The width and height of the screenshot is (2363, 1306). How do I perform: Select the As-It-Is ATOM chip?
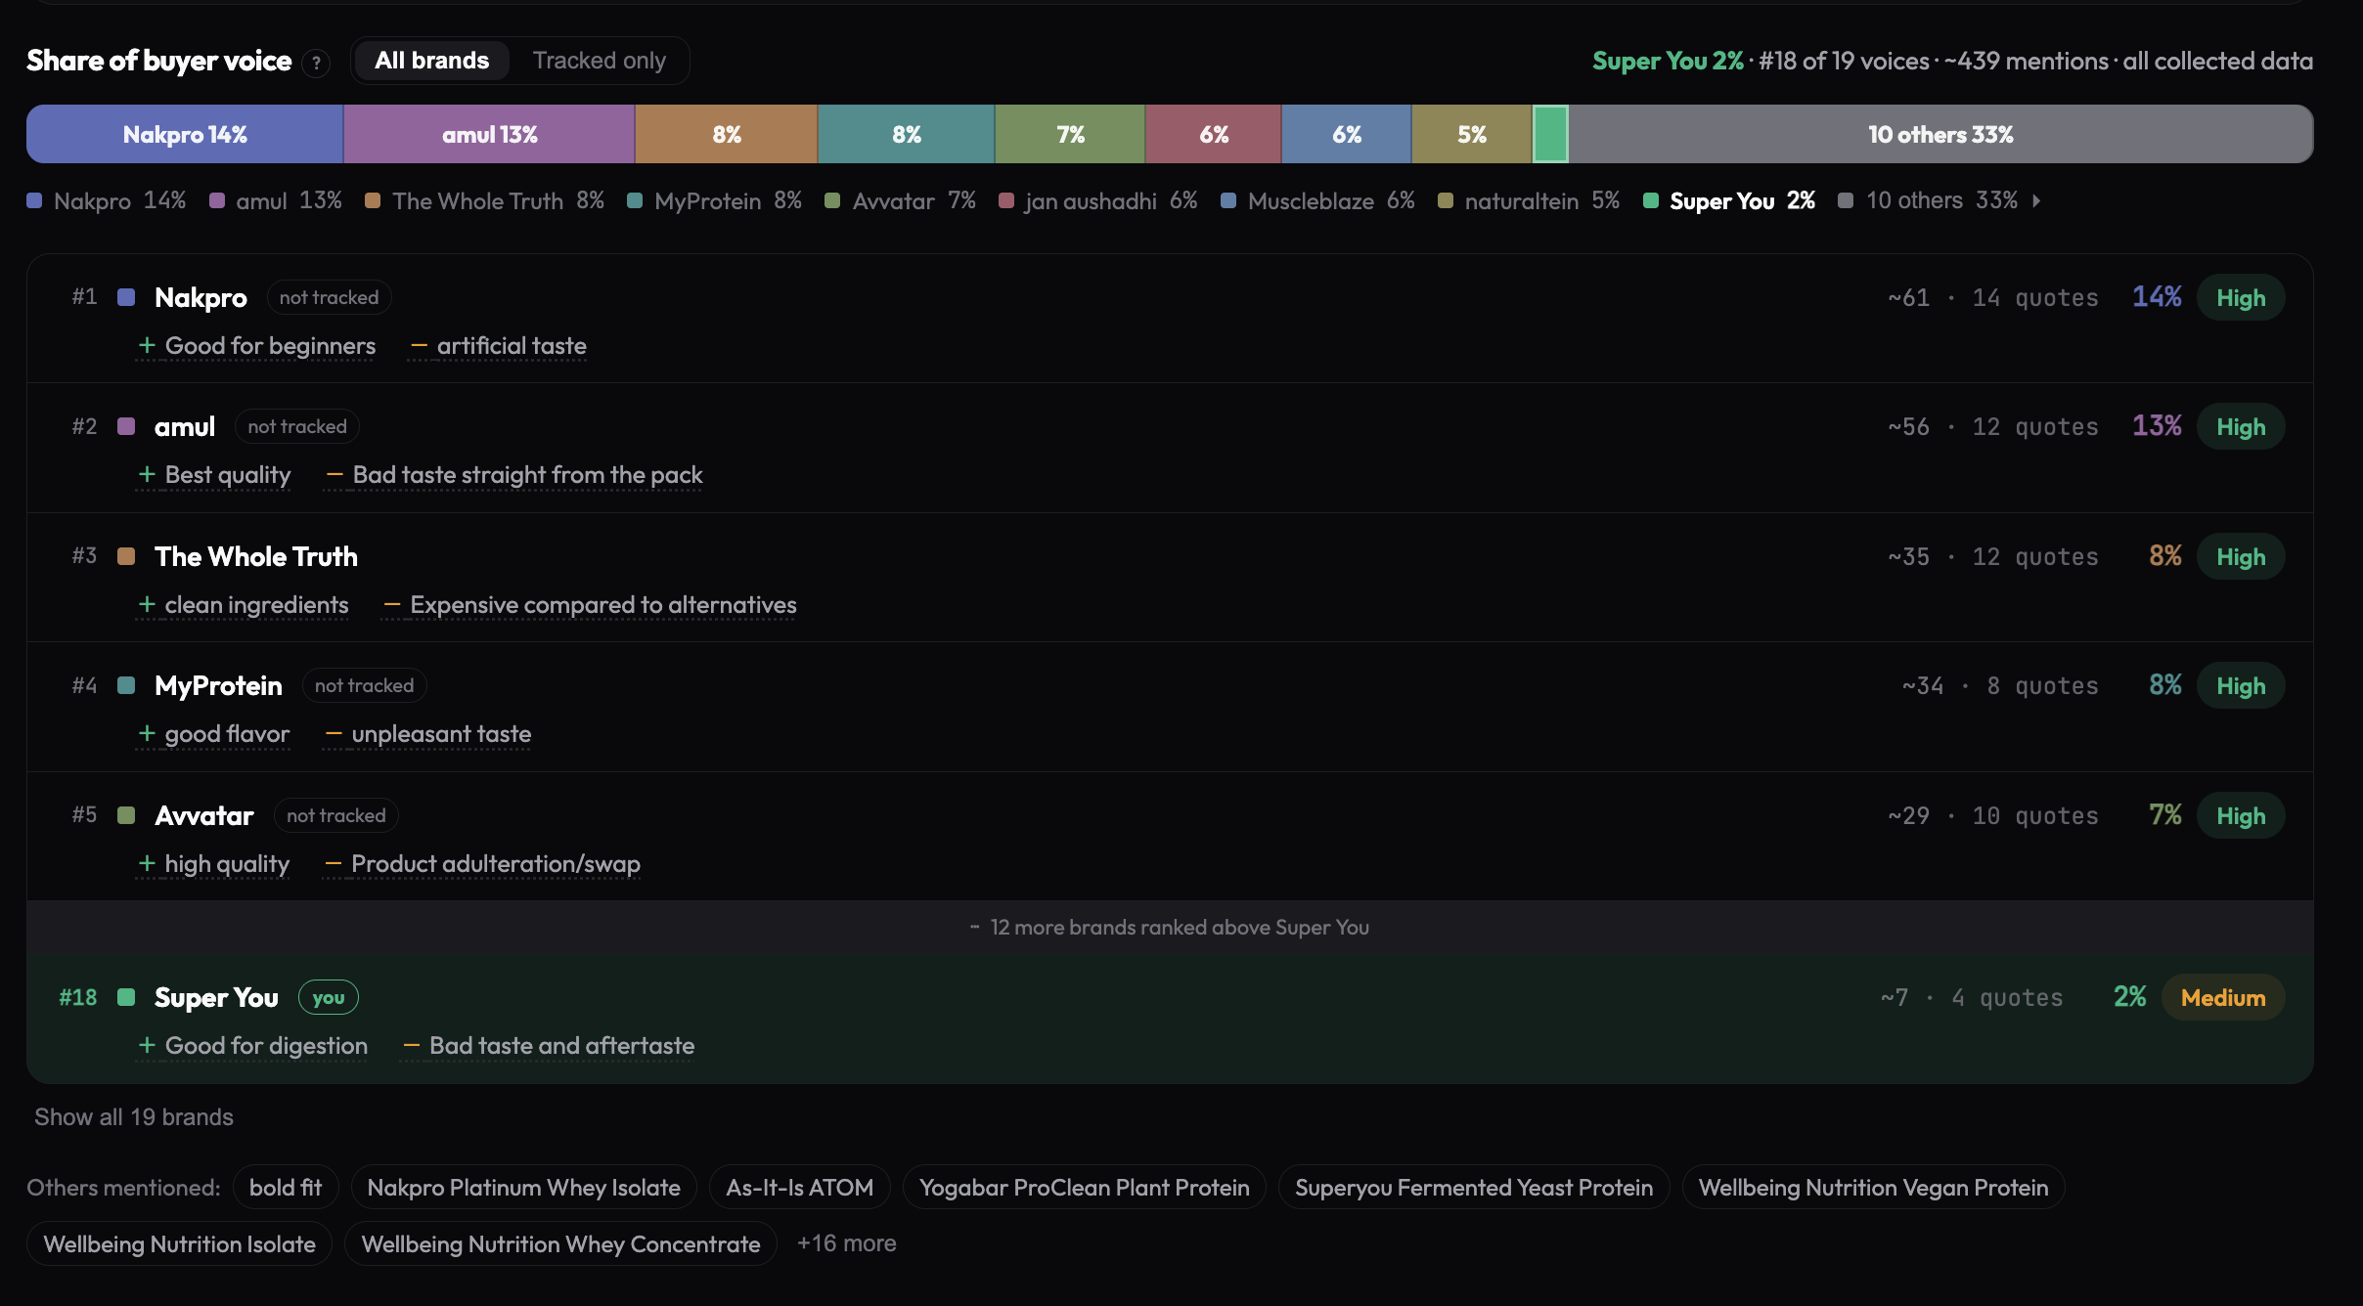click(x=799, y=1188)
